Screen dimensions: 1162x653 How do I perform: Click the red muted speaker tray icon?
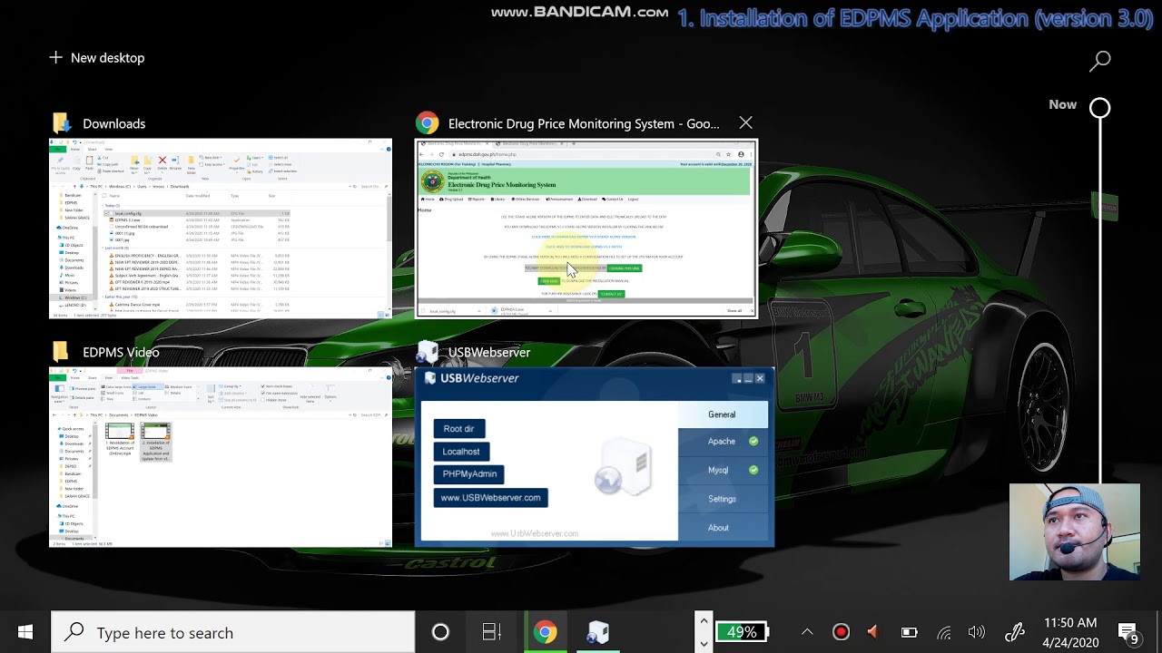click(x=872, y=632)
